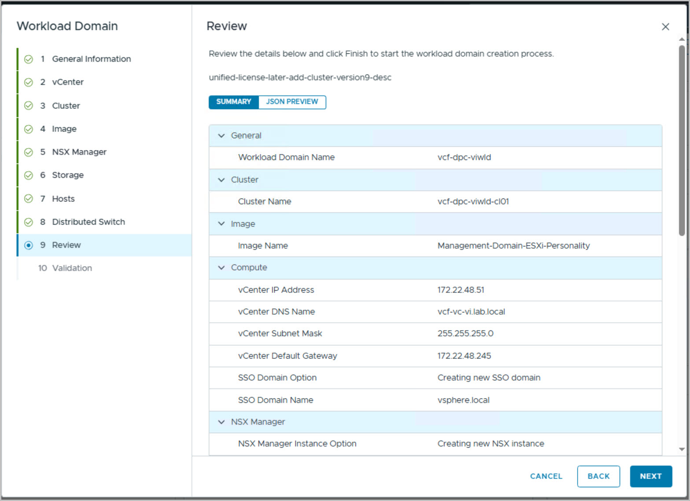Close the Workload Domain wizard with X
Screen dimensions: 690x501
point(665,27)
